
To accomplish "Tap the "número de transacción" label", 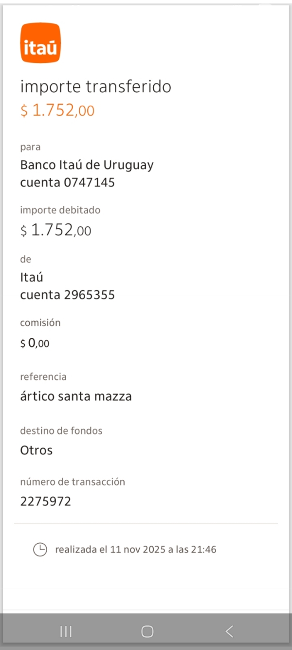I will coord(73,482).
